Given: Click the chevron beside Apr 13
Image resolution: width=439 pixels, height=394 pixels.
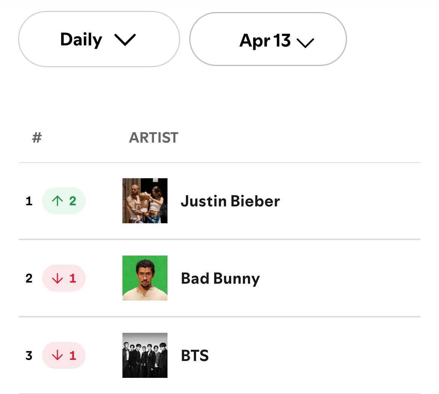Looking at the screenshot, I should 305,42.
